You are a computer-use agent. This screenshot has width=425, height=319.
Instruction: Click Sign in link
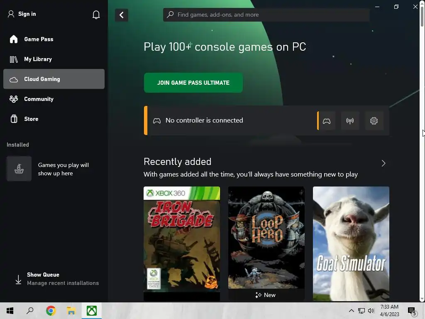point(27,14)
